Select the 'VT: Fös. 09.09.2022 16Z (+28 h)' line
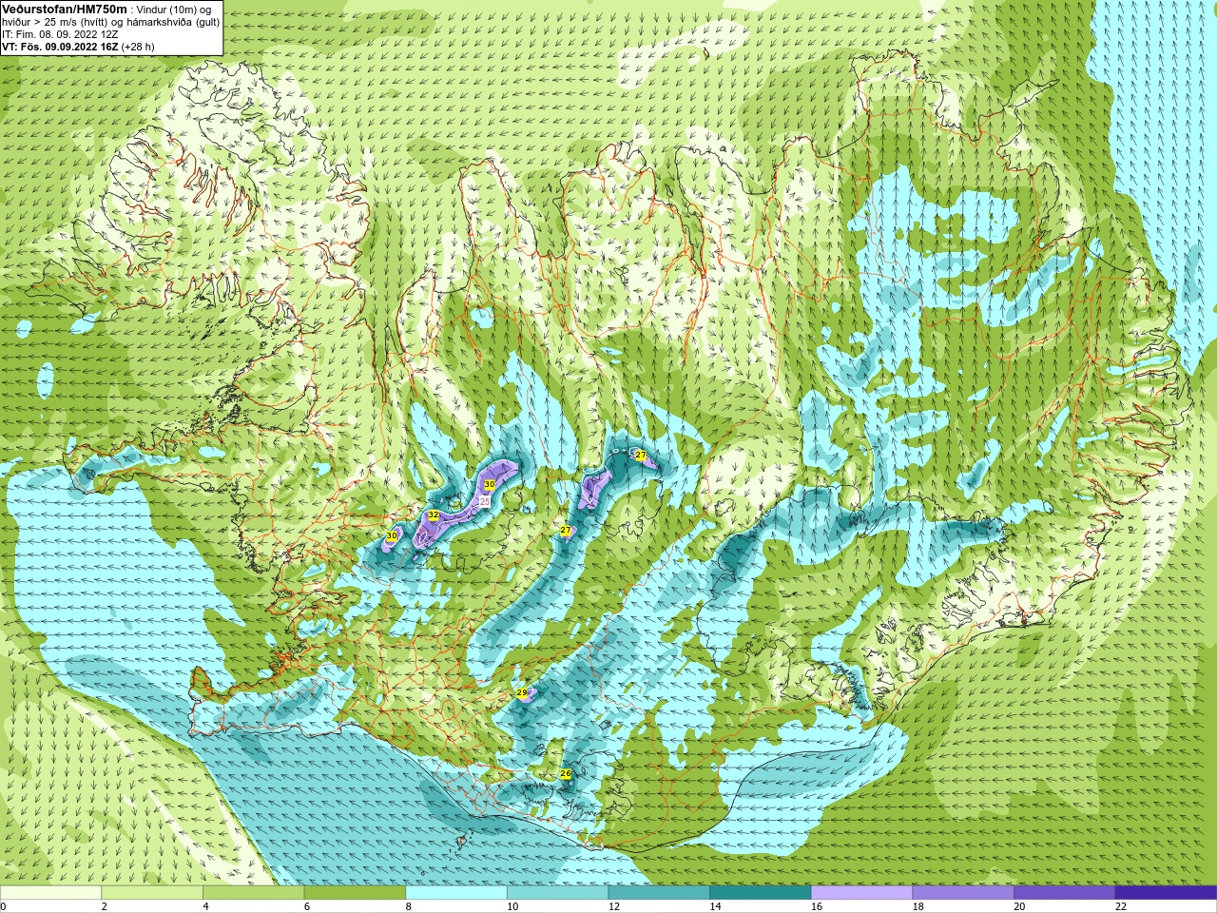This screenshot has height=913, width=1217. tap(78, 46)
